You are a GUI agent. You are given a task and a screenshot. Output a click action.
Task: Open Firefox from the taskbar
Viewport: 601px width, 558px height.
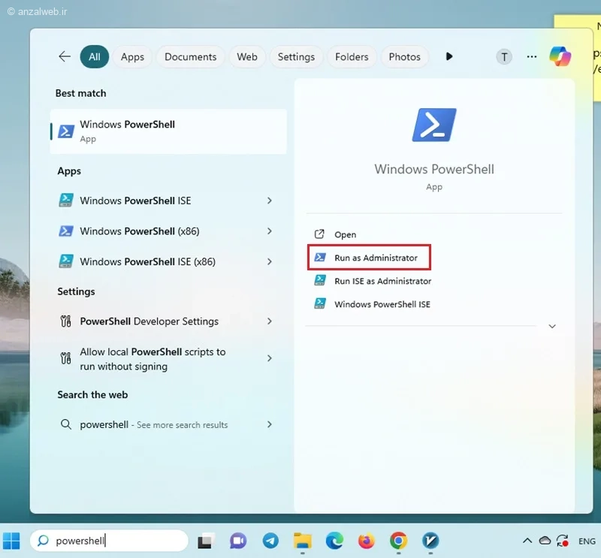pos(366,541)
